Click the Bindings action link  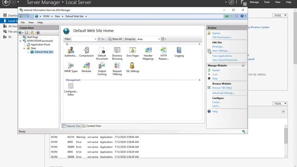click(x=218, y=46)
